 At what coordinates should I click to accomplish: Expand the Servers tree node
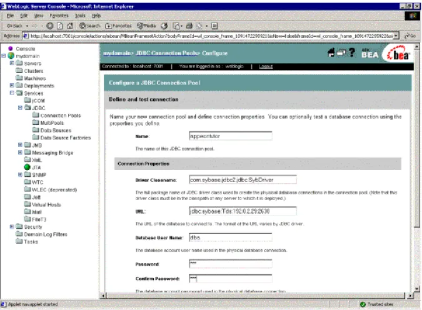coord(12,63)
